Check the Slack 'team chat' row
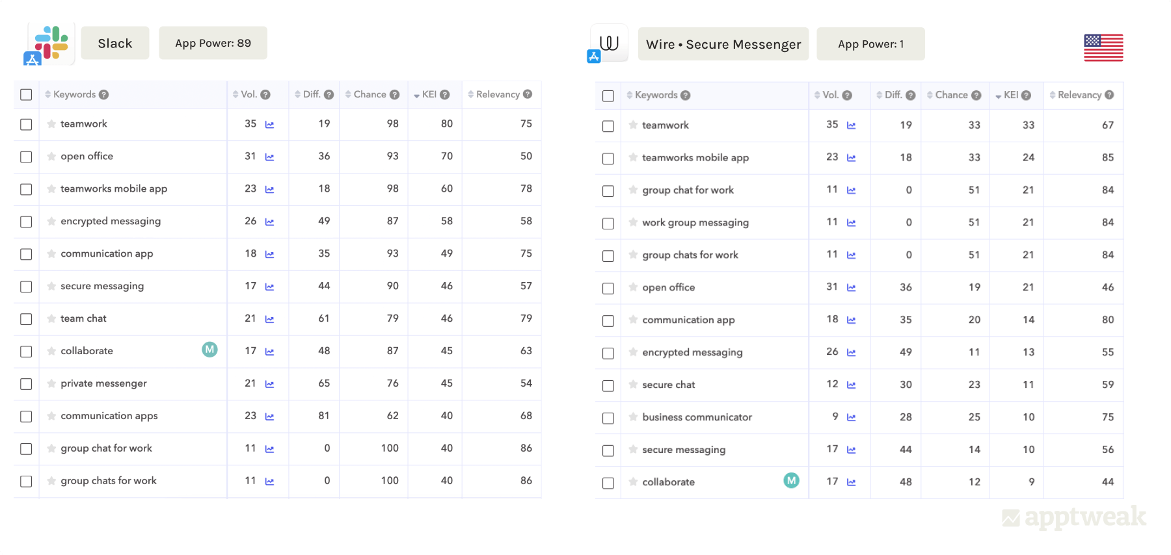This screenshot has height=555, width=1171. (x=26, y=319)
